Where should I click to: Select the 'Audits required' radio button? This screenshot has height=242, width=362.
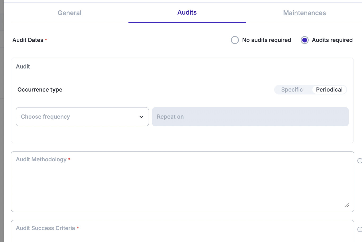tap(304, 40)
